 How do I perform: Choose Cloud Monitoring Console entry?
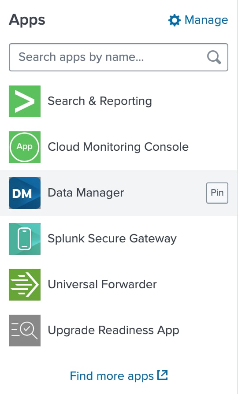118,147
